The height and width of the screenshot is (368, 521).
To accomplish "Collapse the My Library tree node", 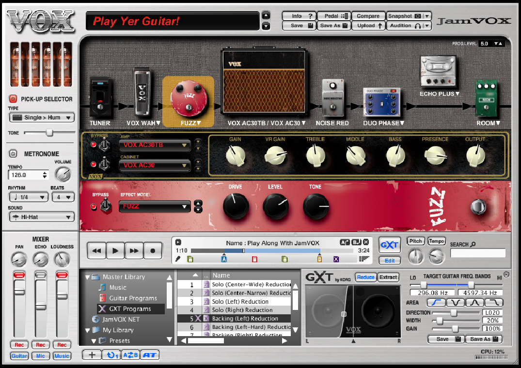I will pyautogui.click(x=87, y=330).
